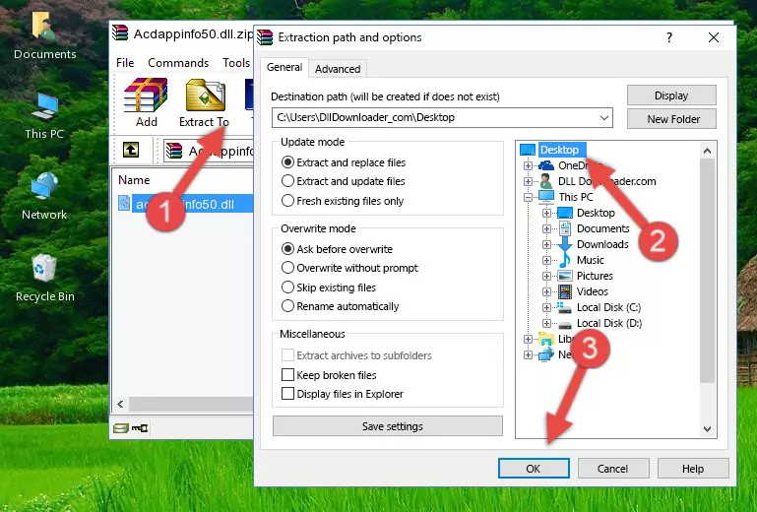This screenshot has width=757, height=512.
Task: Expand the Network tree node
Action: [528, 355]
